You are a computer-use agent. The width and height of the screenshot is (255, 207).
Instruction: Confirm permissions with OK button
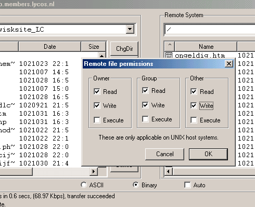click(208, 154)
